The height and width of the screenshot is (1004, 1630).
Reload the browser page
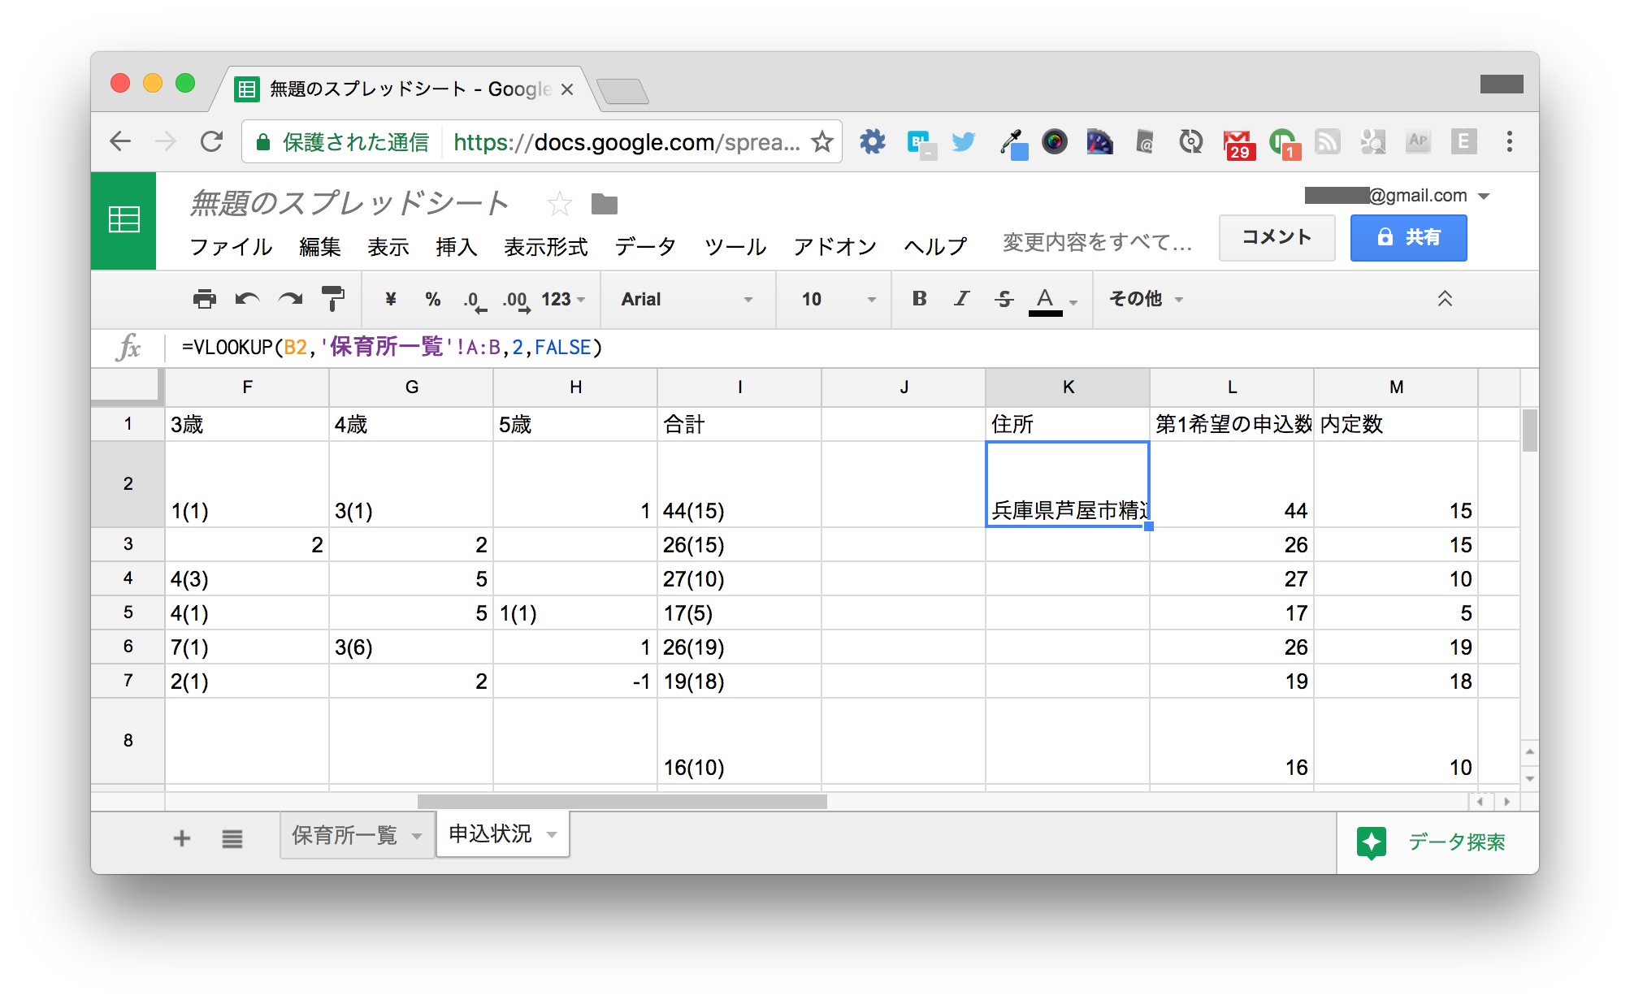[212, 142]
